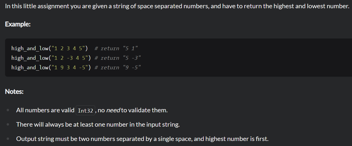Click empty area inside the code block

pyautogui.click(x=239, y=58)
